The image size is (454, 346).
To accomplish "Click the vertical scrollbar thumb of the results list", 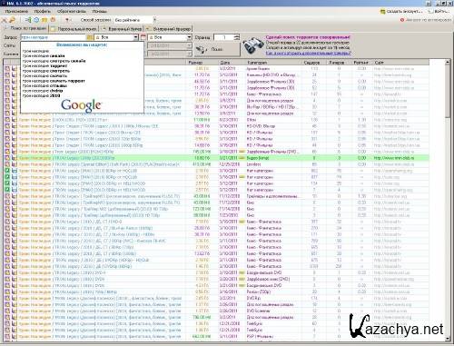I will 448,92.
